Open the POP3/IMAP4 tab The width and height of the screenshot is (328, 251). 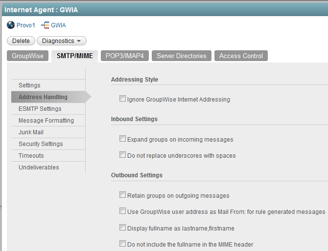(x=125, y=56)
